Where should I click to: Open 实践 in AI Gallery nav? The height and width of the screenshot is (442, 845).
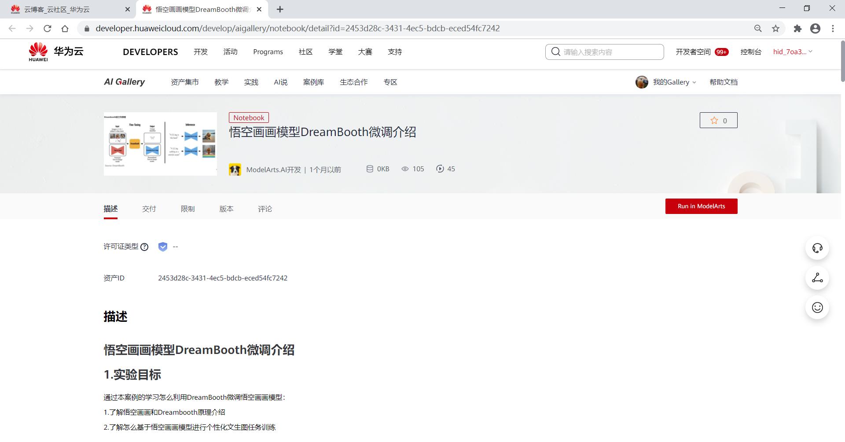(251, 82)
